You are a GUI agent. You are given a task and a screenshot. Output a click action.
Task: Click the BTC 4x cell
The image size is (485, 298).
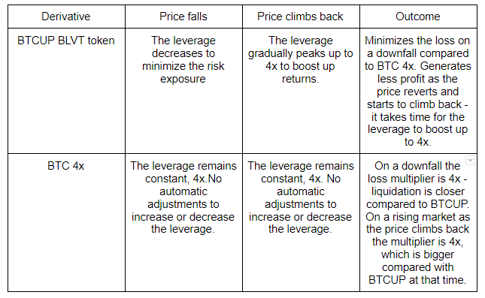(x=66, y=222)
